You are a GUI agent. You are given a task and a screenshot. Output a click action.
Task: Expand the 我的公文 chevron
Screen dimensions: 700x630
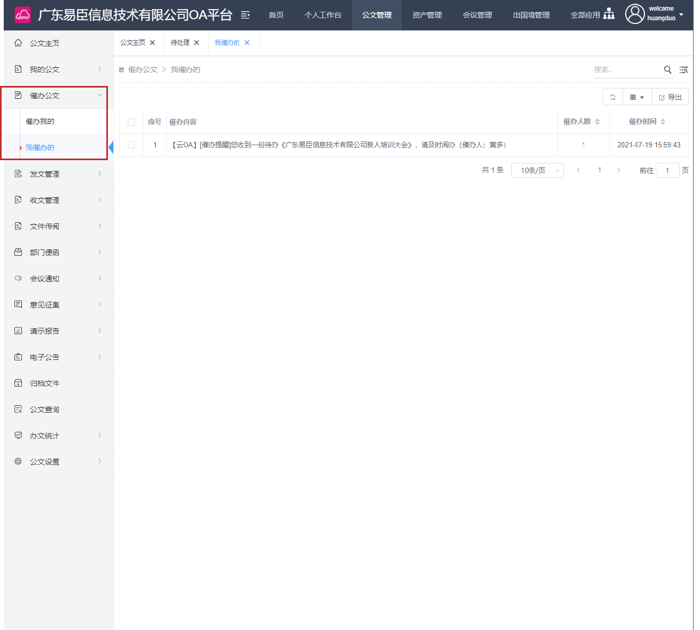99,69
